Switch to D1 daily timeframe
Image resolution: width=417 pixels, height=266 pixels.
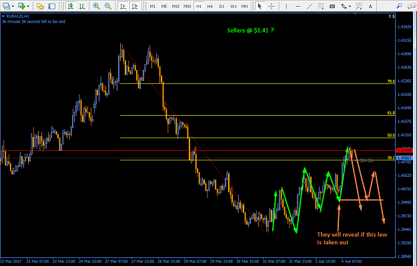[222, 6]
